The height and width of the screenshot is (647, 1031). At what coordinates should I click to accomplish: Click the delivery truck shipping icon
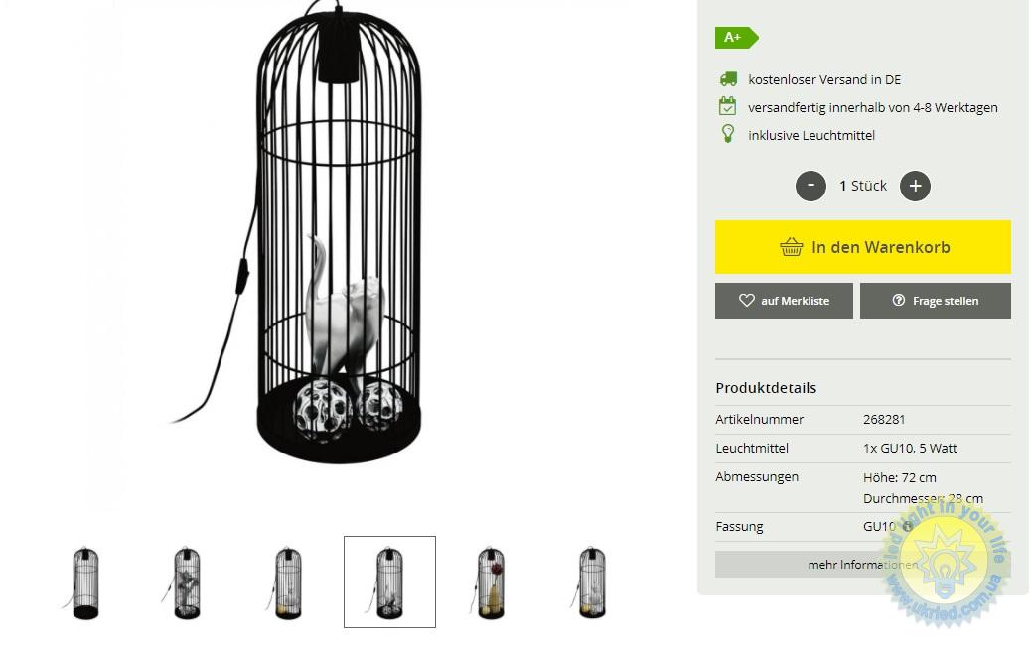pyautogui.click(x=728, y=79)
